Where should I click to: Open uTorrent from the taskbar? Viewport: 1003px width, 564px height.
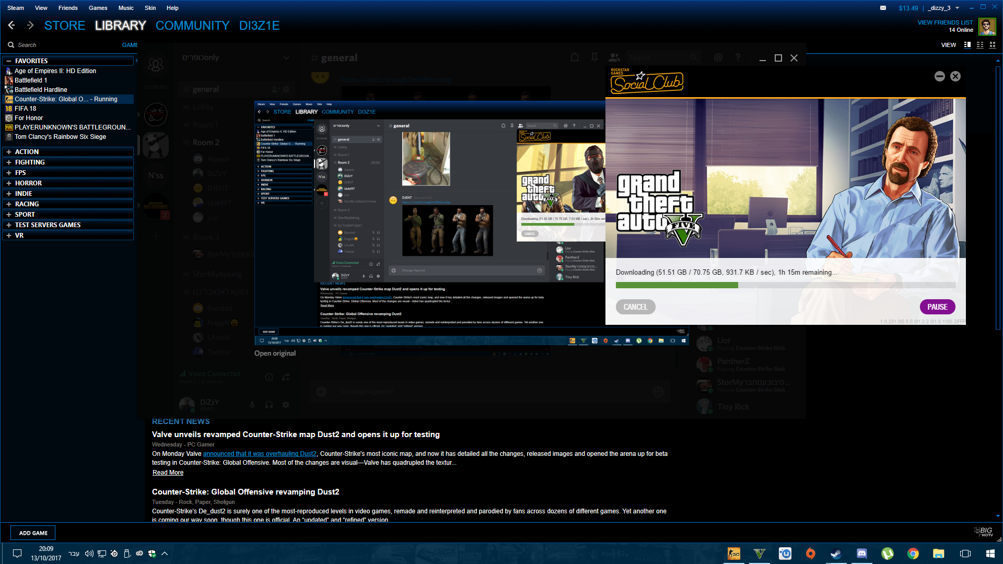coord(888,553)
